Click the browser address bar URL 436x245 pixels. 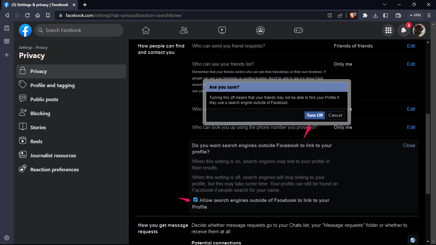124,15
